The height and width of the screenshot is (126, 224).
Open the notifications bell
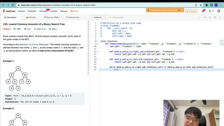point(203,11)
